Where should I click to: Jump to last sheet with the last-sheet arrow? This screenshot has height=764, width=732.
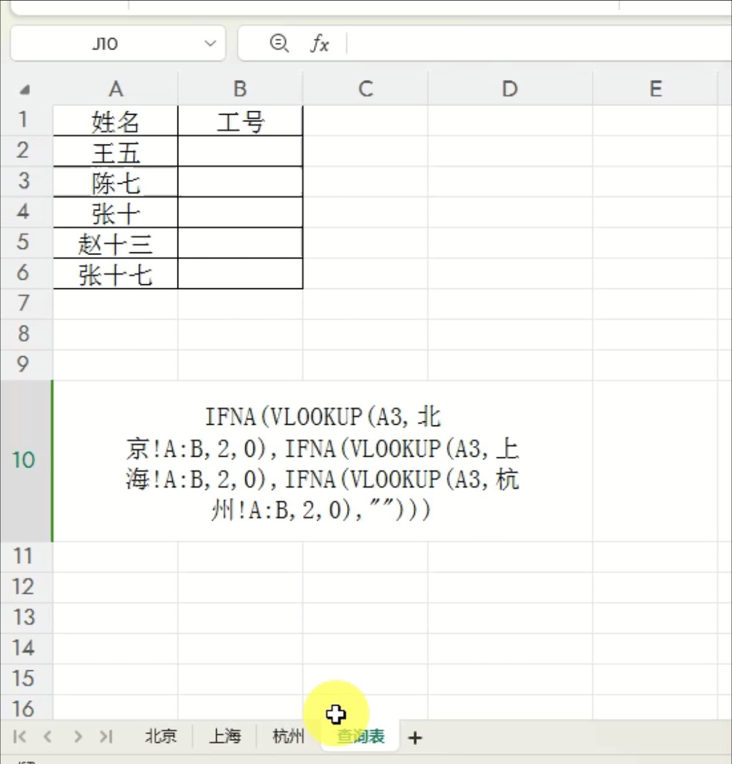(106, 738)
